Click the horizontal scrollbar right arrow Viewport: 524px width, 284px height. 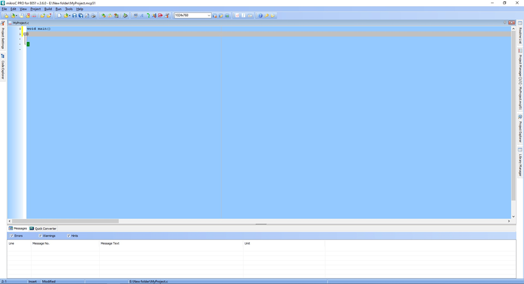[509, 221]
